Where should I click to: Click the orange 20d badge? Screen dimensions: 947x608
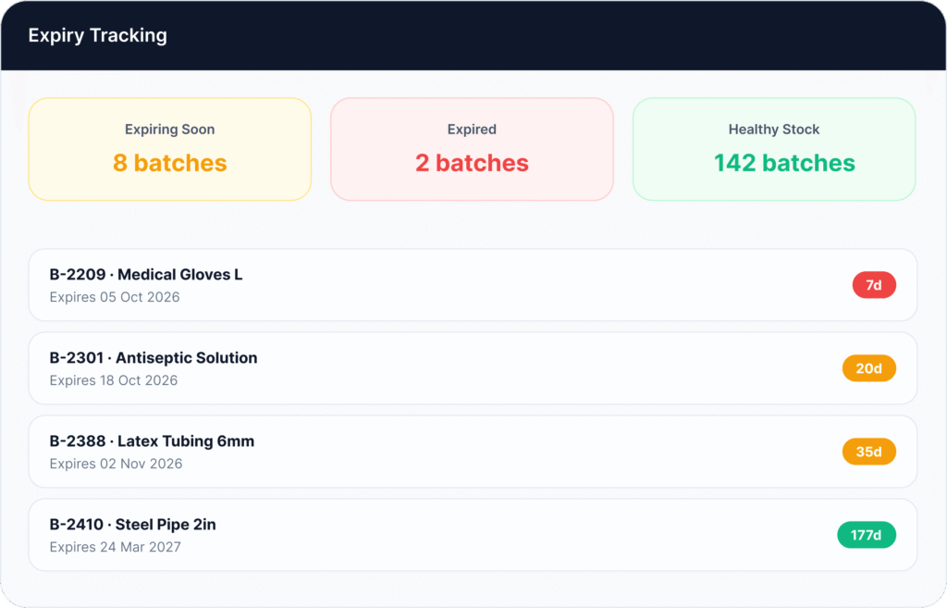pyautogui.click(x=869, y=368)
